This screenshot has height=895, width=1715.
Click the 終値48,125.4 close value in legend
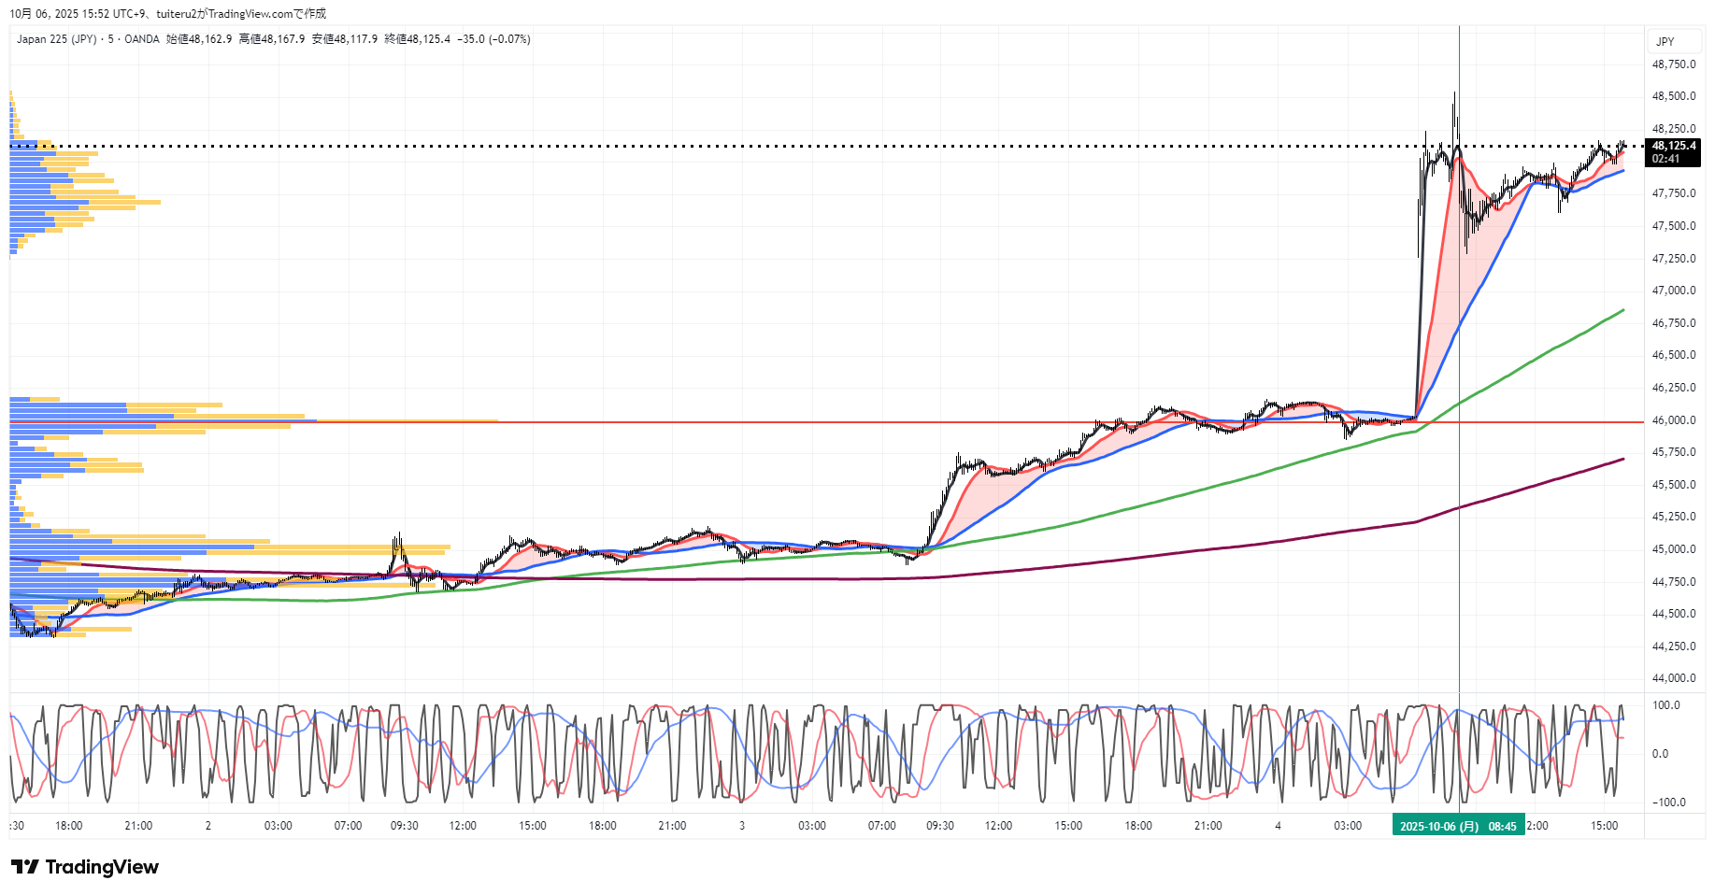pos(417,39)
